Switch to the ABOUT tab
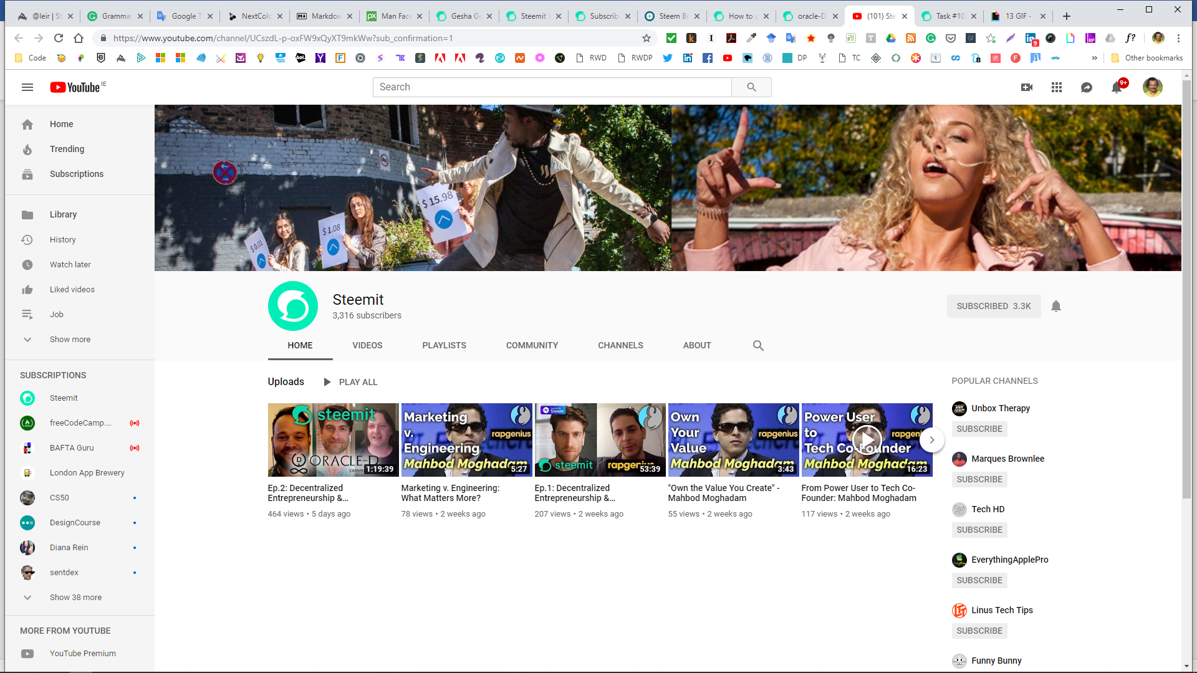Viewport: 1197px width, 673px height. pos(697,345)
